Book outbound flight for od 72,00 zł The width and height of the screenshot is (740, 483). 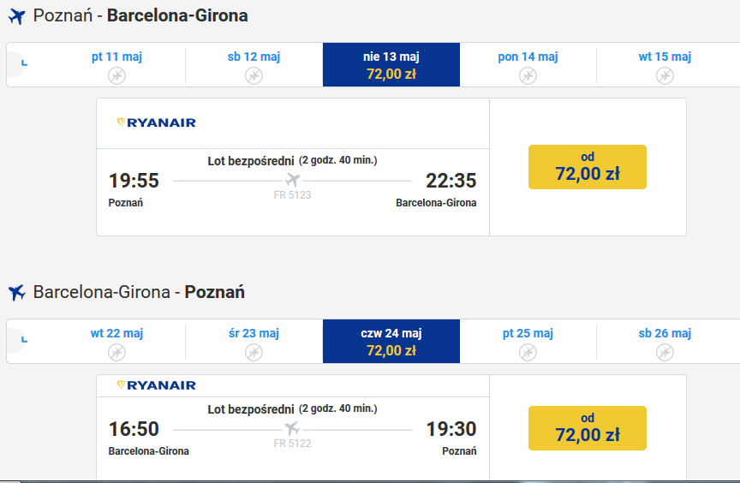(x=587, y=167)
